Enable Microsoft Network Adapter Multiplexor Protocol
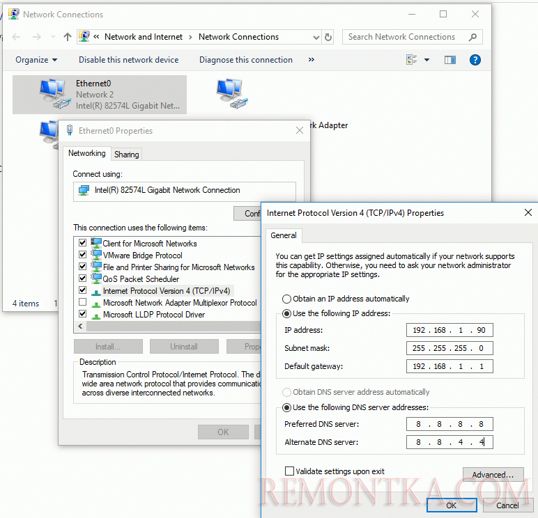The width and height of the screenshot is (538, 518). point(83,303)
